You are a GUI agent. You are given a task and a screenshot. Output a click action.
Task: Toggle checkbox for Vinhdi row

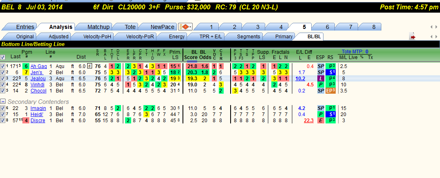click(2, 84)
